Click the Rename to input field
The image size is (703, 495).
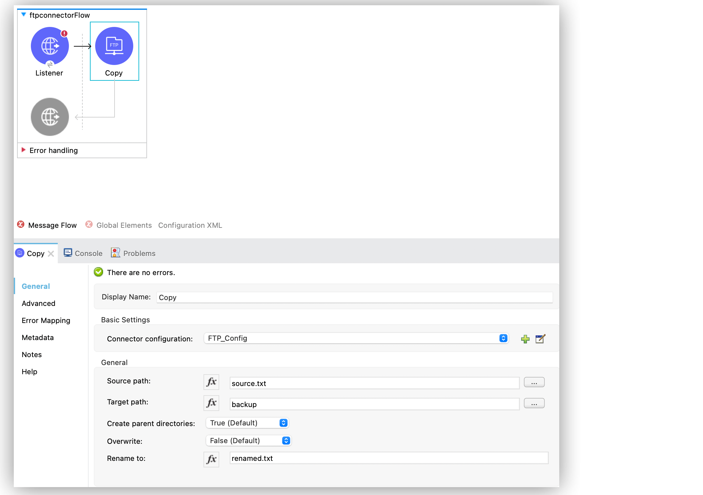tap(389, 458)
